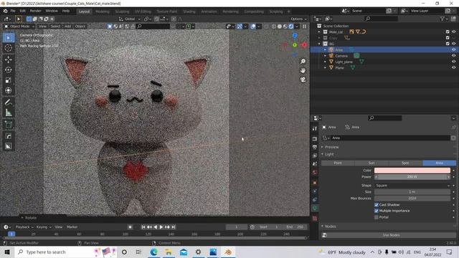Hide Light_plane object in outliner

(453, 62)
